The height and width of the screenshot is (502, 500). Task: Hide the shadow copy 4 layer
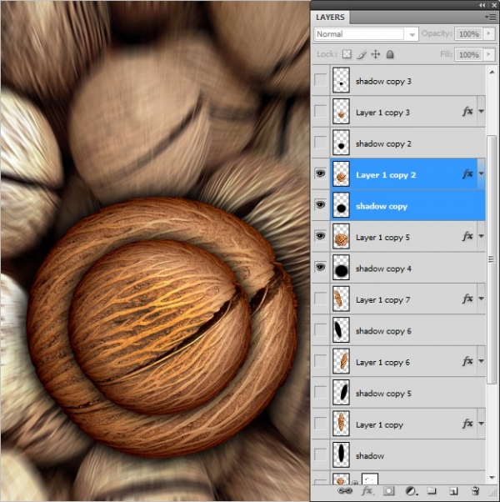coord(321,267)
